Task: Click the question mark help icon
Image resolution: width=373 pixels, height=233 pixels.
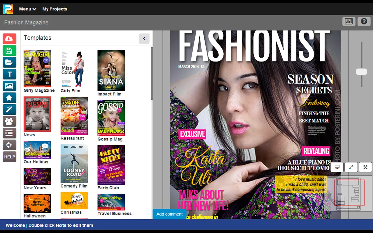Action: (x=364, y=21)
